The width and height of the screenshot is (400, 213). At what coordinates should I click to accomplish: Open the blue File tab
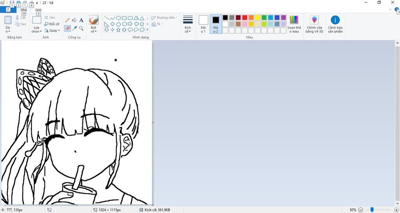8,10
